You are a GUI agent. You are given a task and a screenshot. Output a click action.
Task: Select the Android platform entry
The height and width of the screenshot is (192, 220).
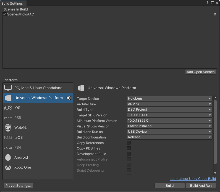(x=38, y=158)
